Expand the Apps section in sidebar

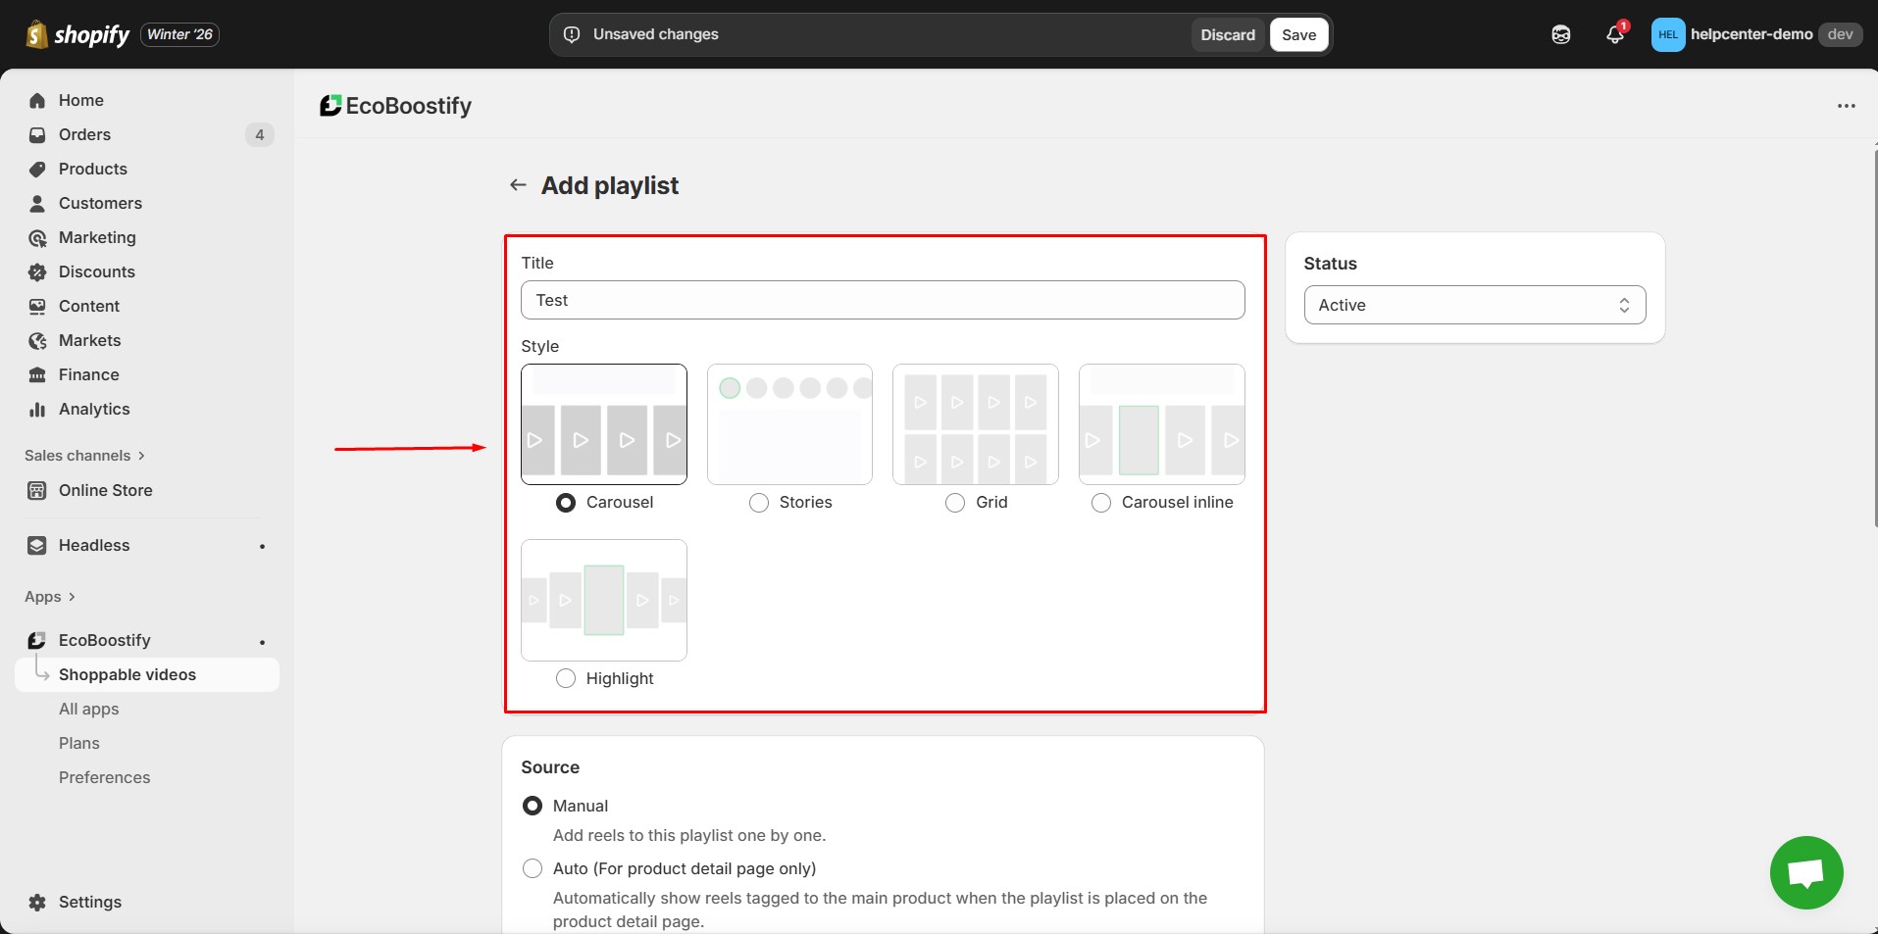point(49,597)
